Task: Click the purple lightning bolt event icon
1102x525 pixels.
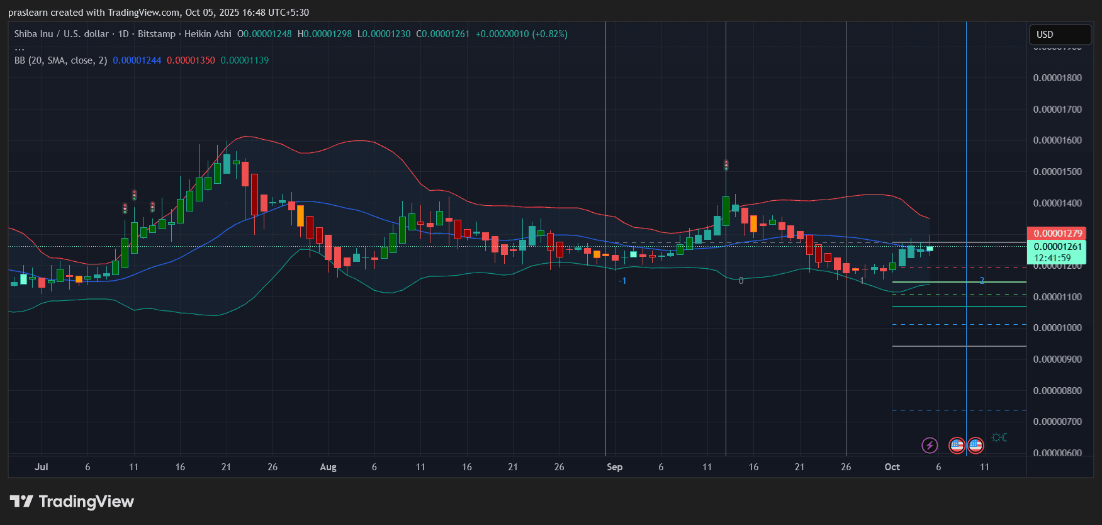Action: pyautogui.click(x=930, y=446)
